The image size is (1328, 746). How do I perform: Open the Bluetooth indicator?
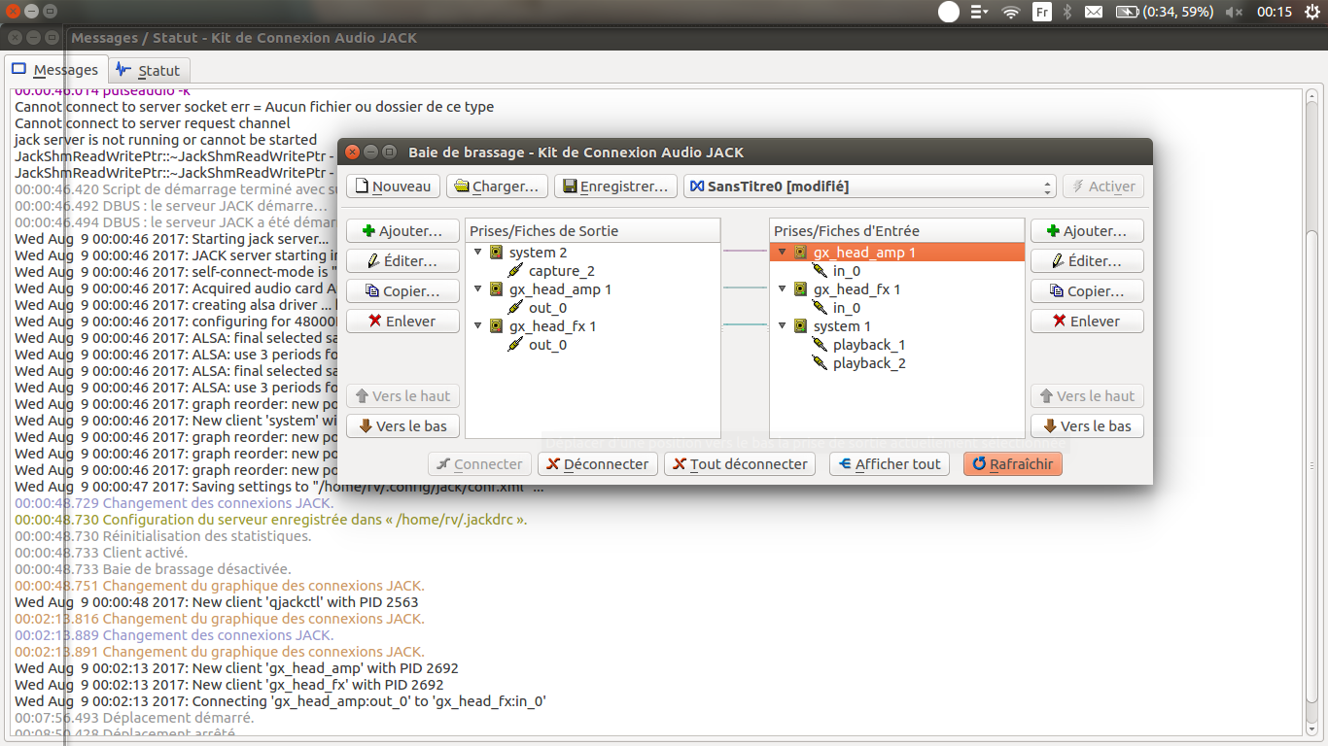click(1066, 12)
